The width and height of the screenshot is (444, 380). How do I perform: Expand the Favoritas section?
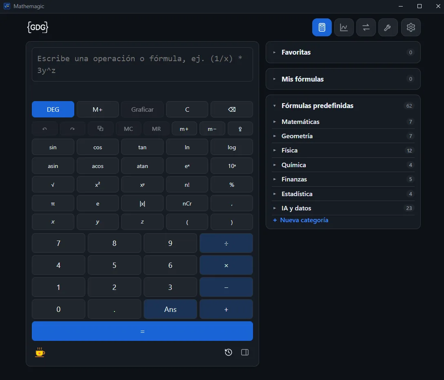(343, 52)
